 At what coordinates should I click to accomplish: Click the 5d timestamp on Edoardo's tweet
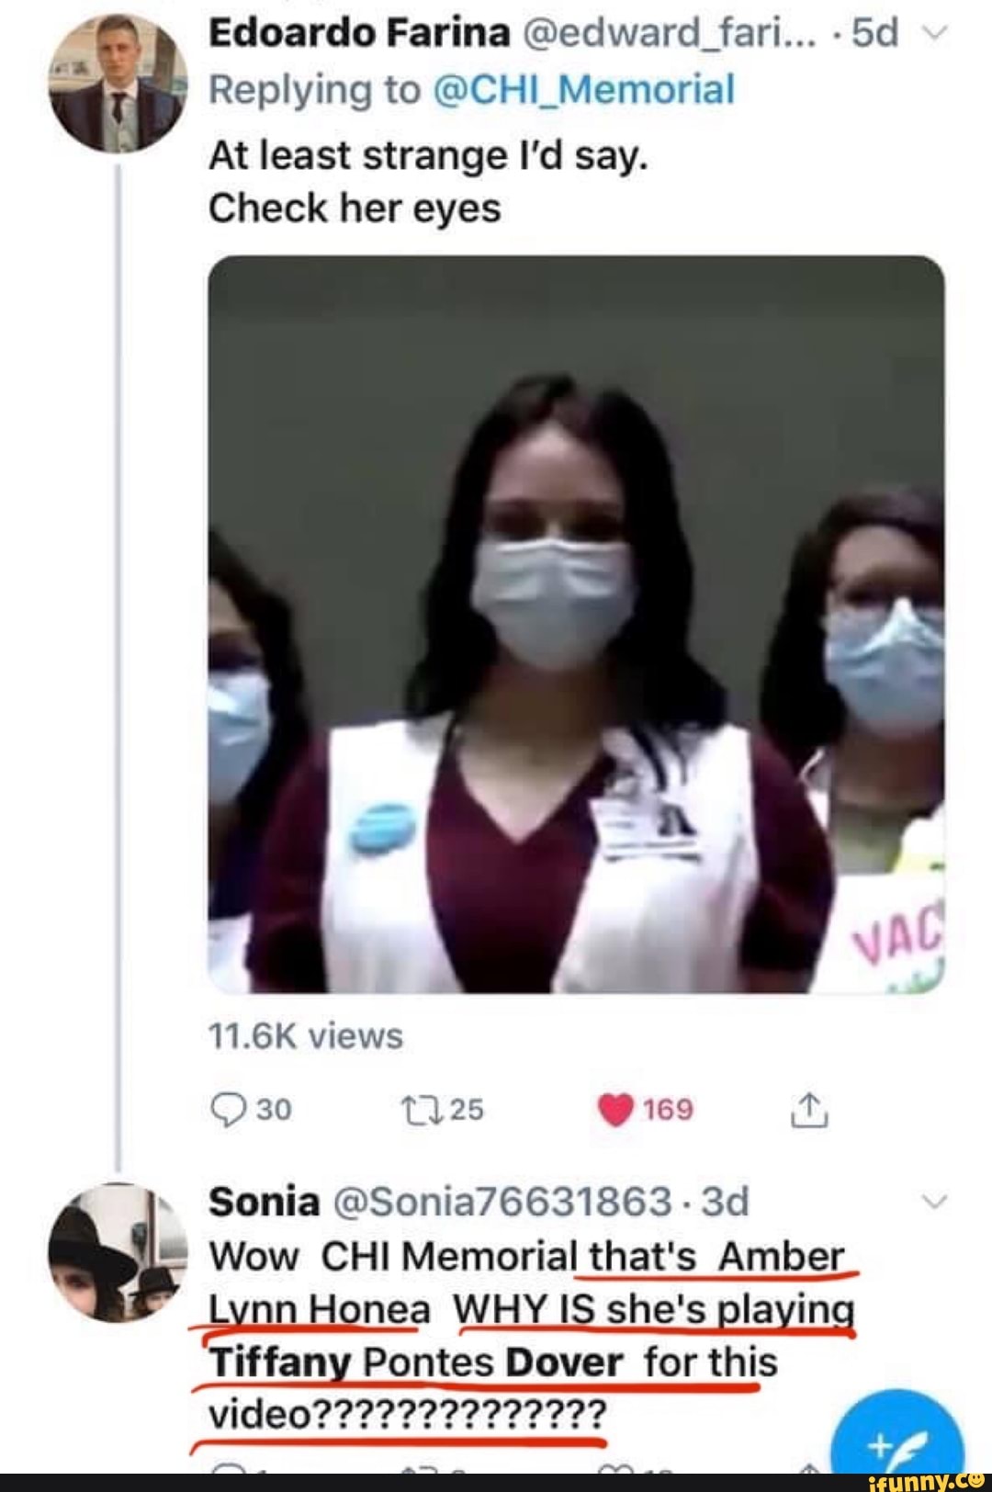(x=874, y=34)
